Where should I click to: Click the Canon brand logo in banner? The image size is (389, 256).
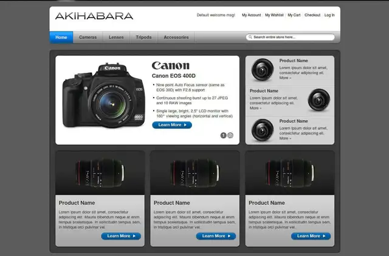[170, 66]
